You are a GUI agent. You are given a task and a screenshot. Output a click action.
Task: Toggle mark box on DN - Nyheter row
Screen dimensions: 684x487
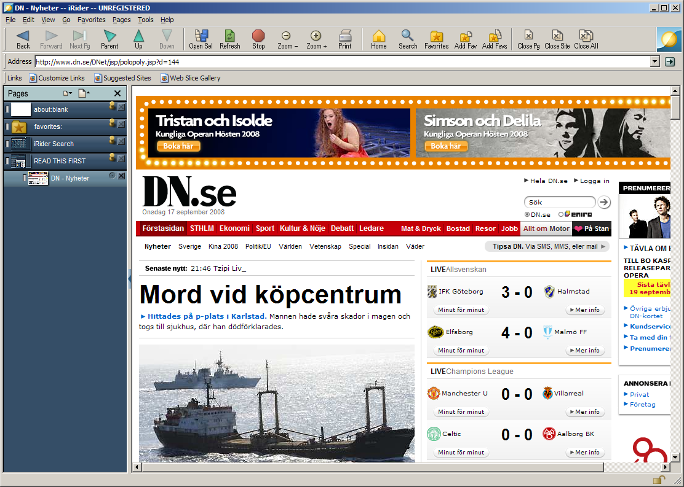tap(25, 178)
